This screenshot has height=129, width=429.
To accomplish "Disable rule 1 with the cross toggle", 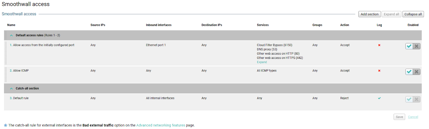I will [416, 46].
